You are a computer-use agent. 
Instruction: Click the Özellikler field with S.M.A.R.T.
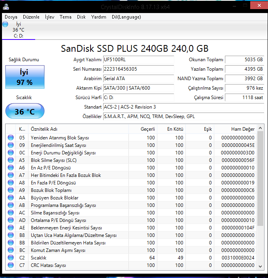(184, 116)
